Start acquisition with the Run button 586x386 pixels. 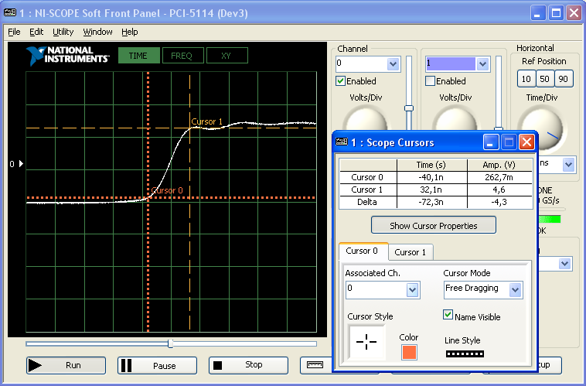pos(66,365)
